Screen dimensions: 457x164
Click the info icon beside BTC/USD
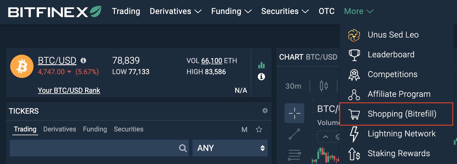coord(83,60)
